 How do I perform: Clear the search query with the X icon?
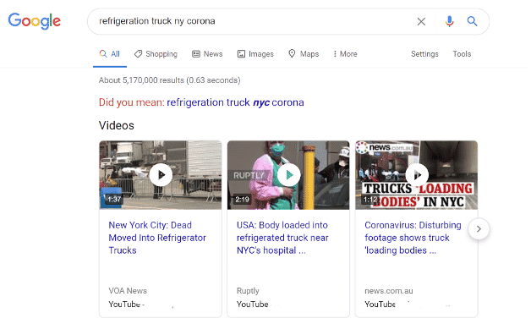pos(421,22)
